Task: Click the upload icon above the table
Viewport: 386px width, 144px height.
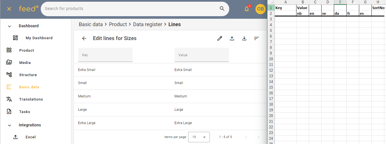Action: 232,38
